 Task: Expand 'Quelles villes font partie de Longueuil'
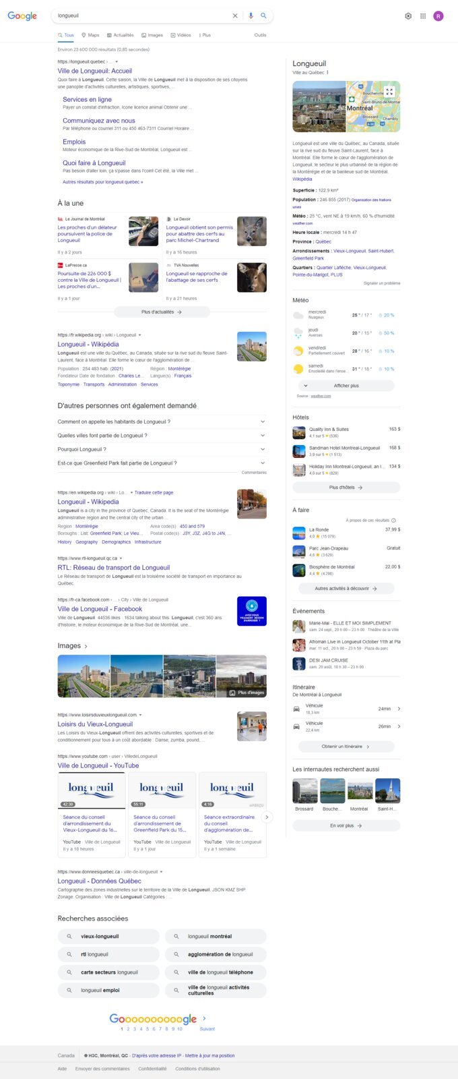click(x=162, y=436)
